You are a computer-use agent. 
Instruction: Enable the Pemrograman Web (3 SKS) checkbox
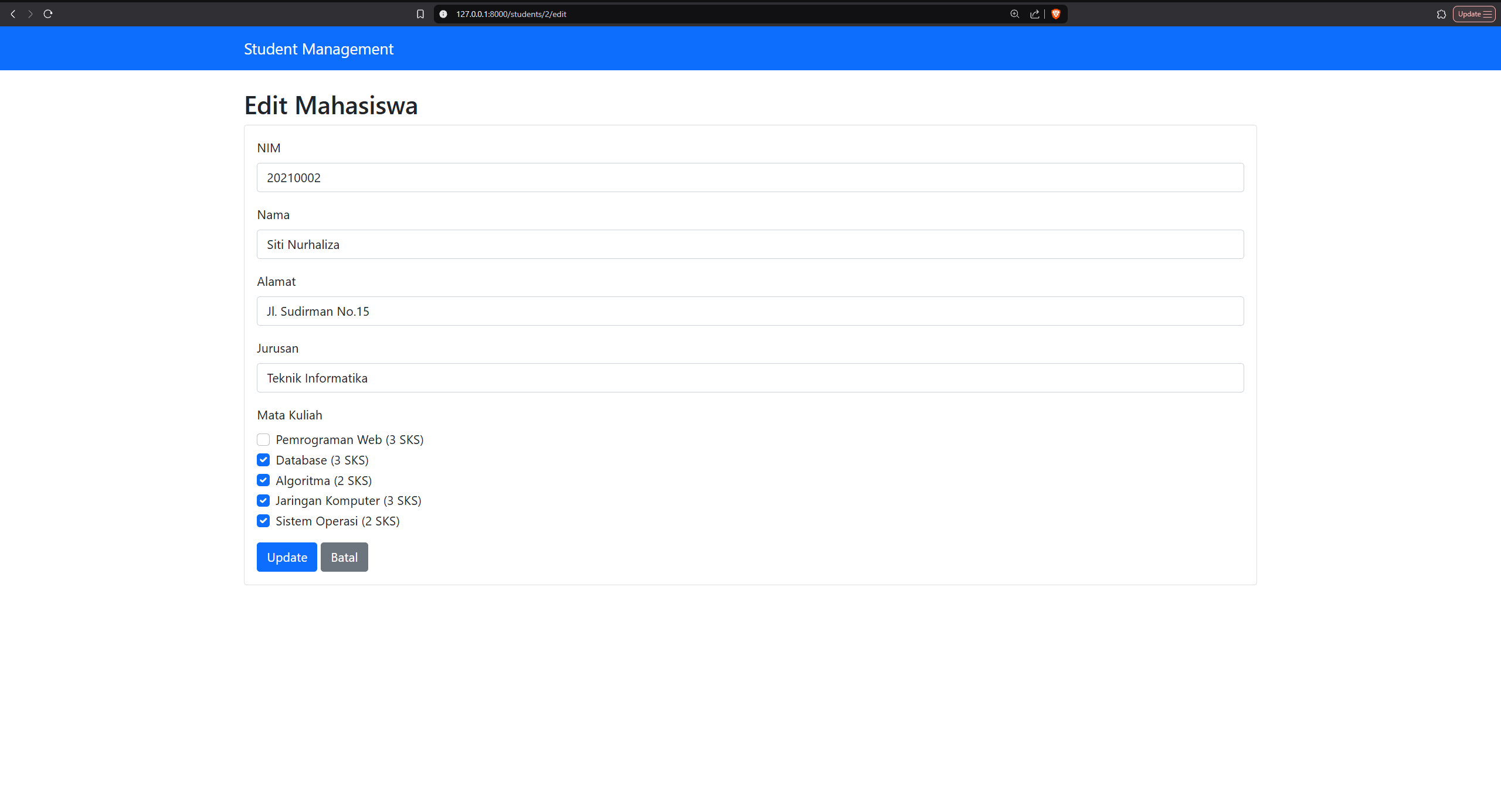click(263, 439)
